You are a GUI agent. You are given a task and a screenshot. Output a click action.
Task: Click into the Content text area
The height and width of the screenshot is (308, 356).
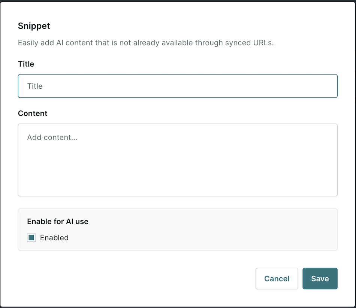(x=178, y=160)
